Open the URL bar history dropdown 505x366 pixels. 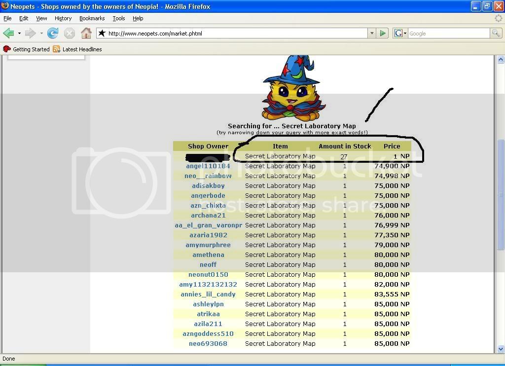(x=372, y=34)
